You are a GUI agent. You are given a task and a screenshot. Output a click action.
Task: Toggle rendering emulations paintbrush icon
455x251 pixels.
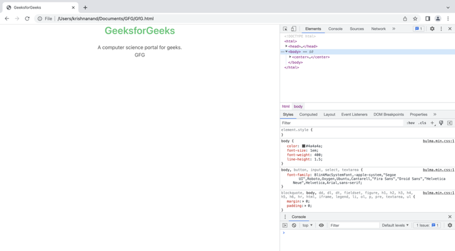(x=441, y=123)
